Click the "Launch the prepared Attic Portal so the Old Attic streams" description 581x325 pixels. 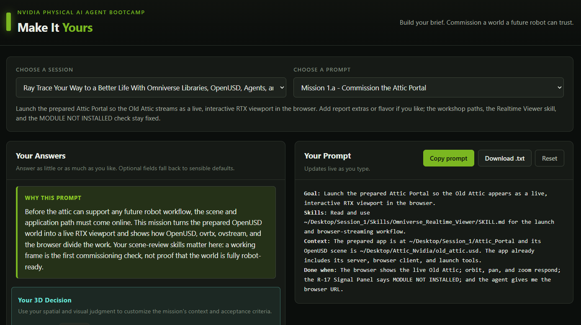click(286, 113)
